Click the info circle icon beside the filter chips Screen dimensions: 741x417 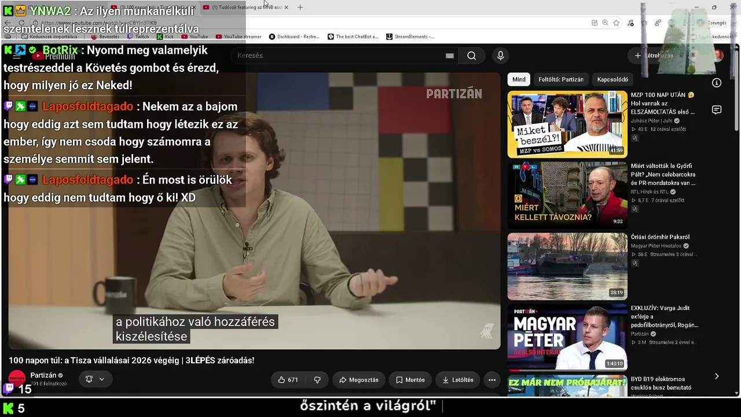pos(717,83)
